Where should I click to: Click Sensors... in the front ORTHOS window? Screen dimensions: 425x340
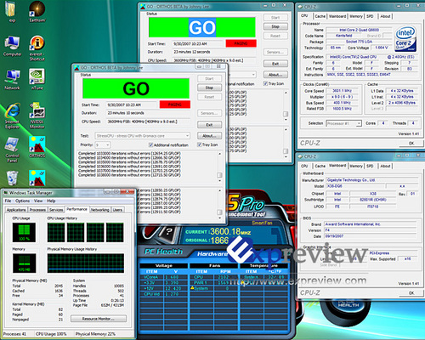click(209, 113)
